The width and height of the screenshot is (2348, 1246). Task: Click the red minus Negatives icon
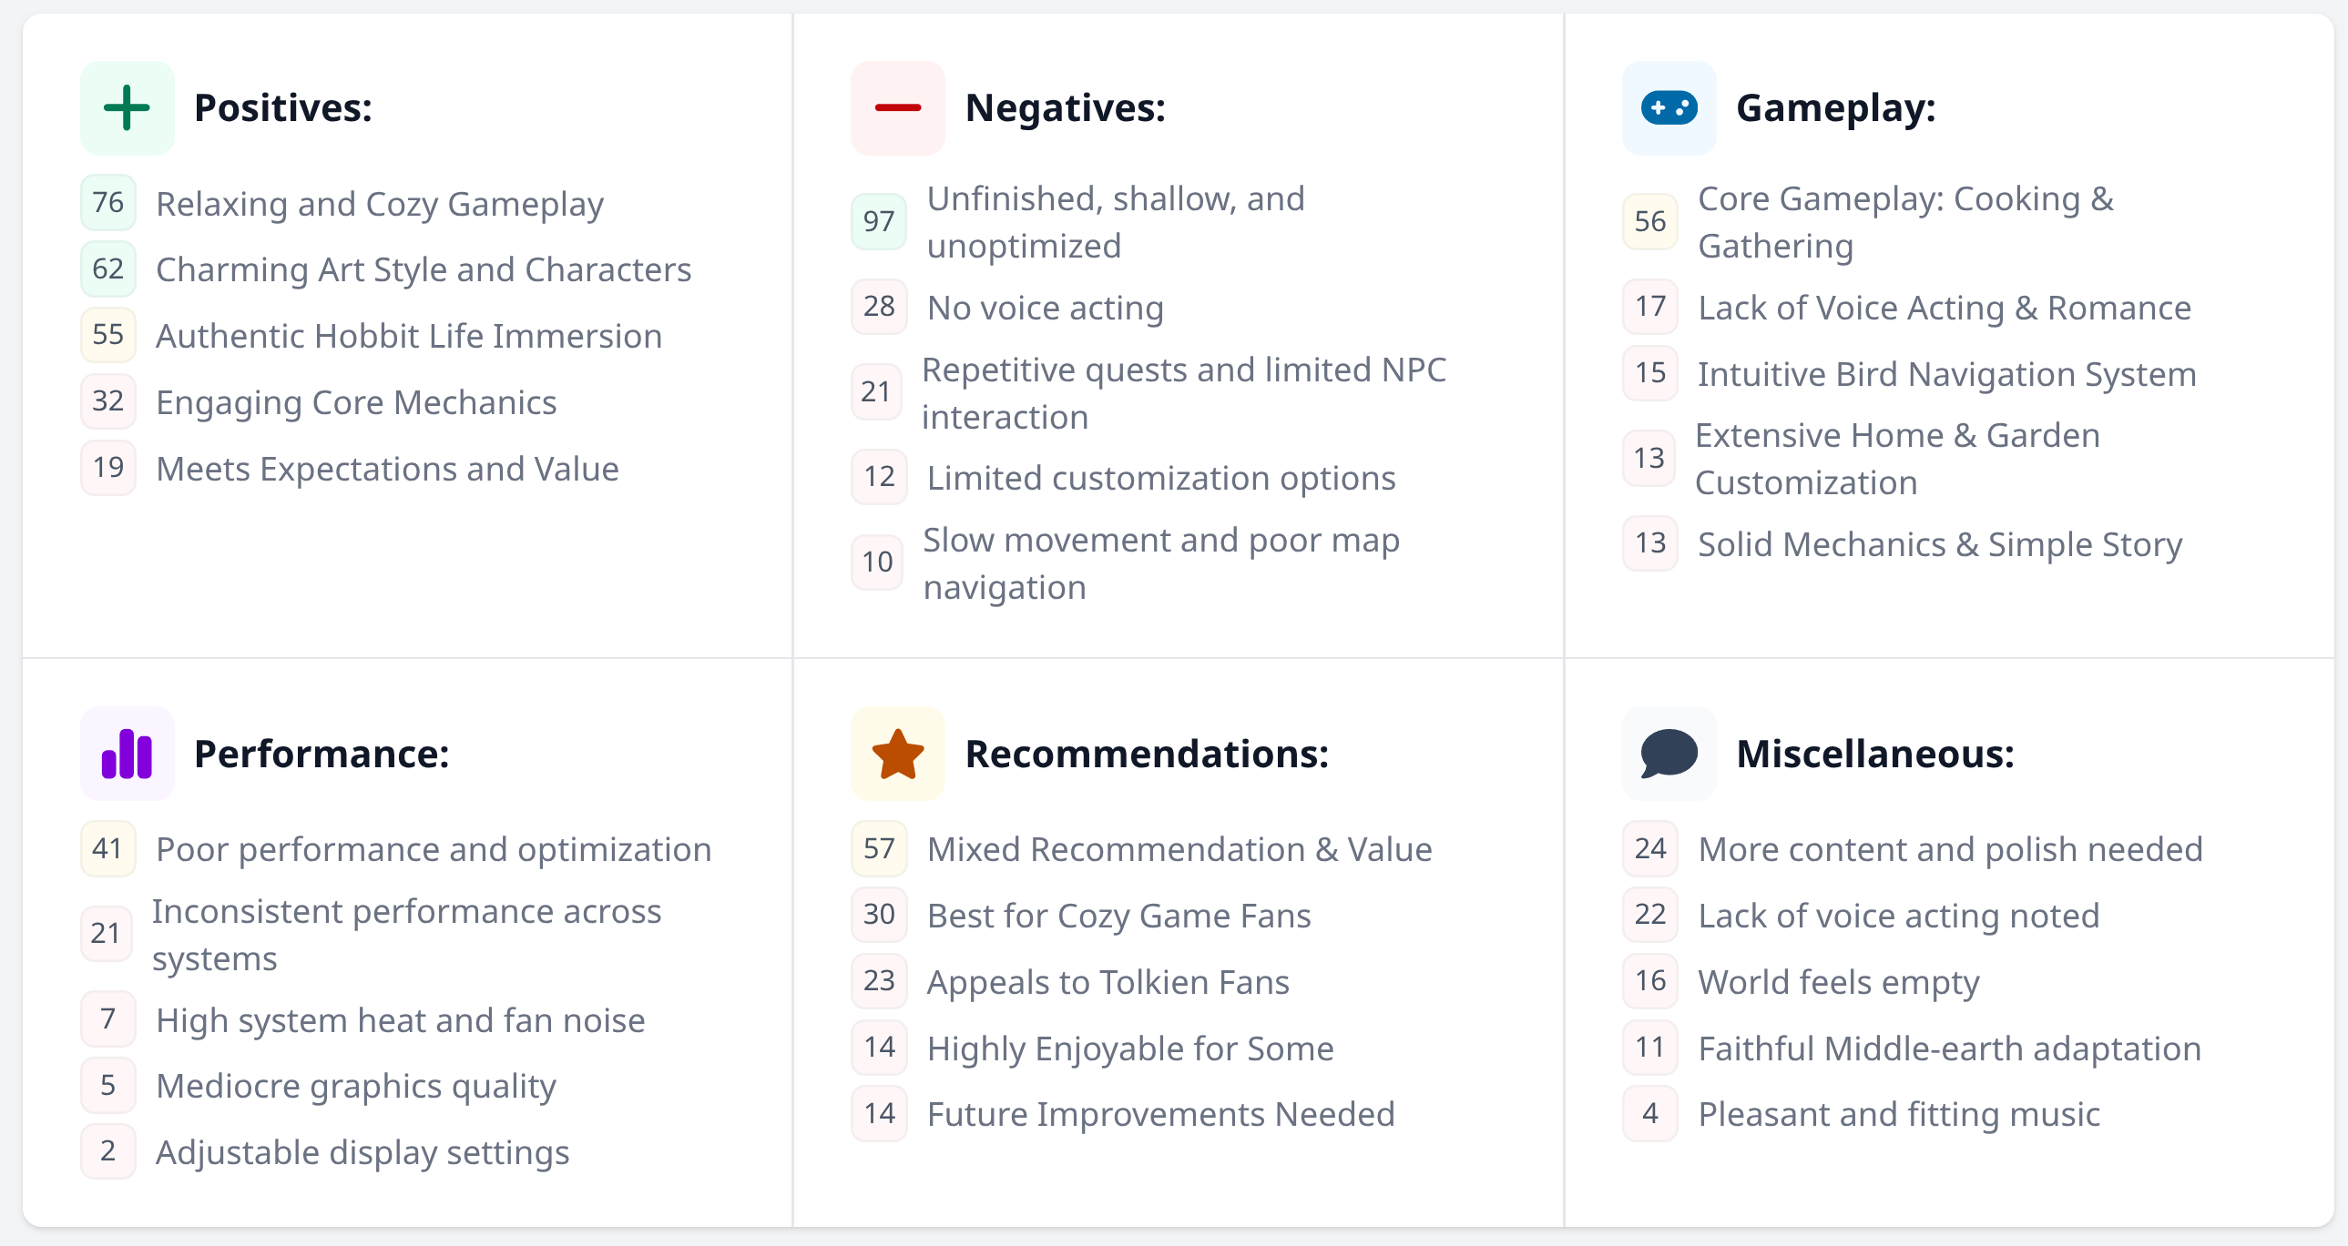[897, 107]
